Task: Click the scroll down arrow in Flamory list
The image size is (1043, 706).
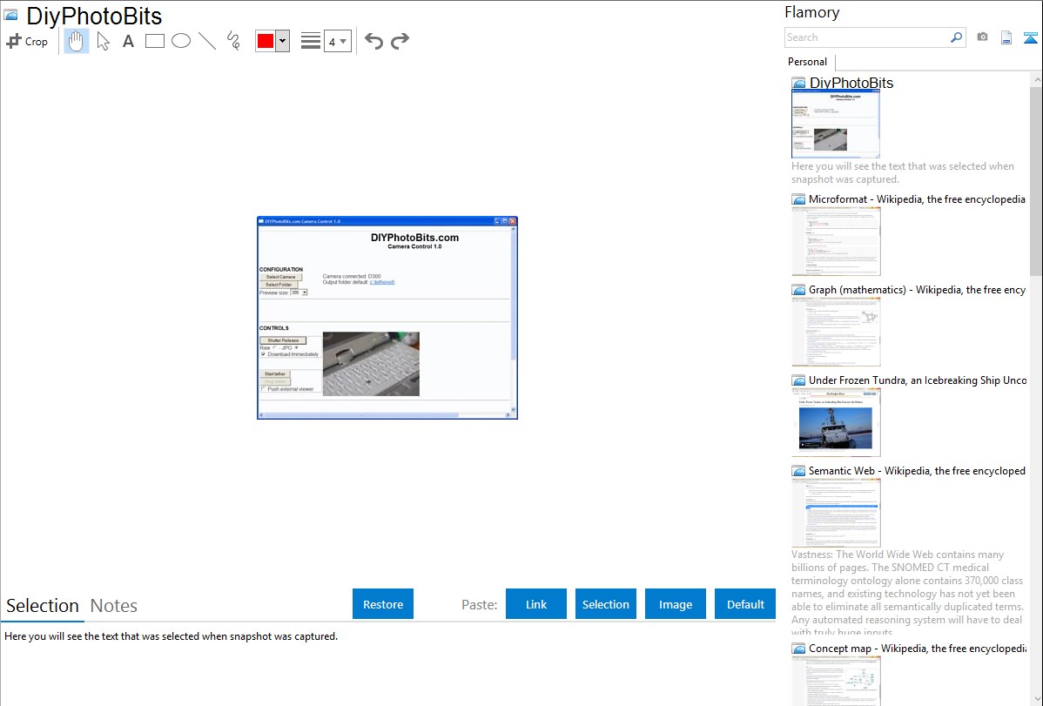Action: 1036,698
